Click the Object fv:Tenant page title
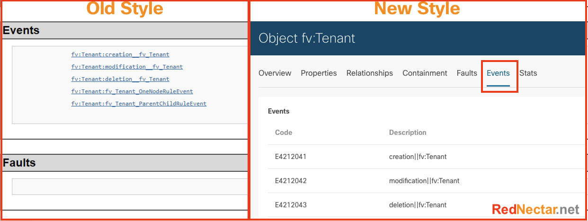This screenshot has height=221, width=588. pyautogui.click(x=307, y=38)
